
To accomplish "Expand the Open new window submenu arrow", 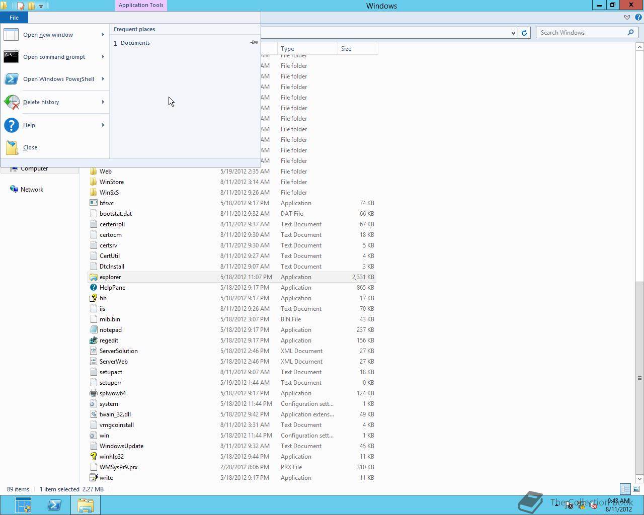I will coord(103,35).
